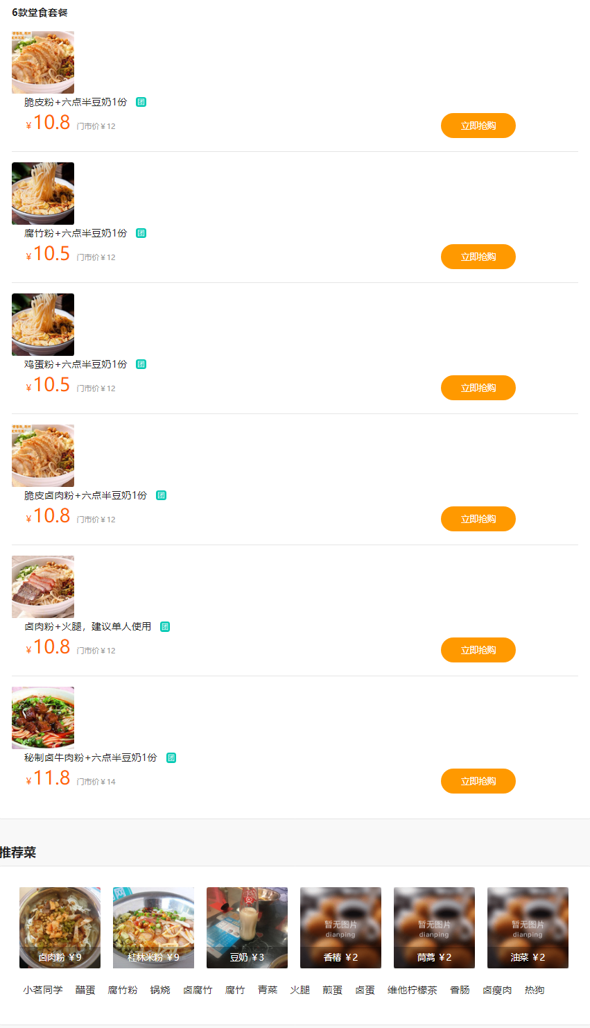Open the 卤肉粉 ¥9 recommended dish photo

(x=60, y=927)
